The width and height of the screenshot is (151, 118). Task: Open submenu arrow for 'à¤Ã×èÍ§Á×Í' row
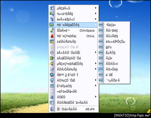(x=96, y=19)
